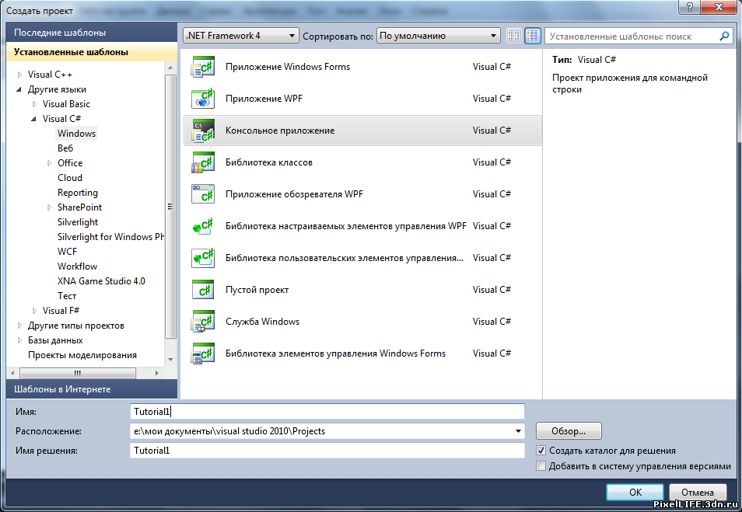The height and width of the screenshot is (512, 742).
Task: Select the Workflow tree item
Action: click(77, 266)
